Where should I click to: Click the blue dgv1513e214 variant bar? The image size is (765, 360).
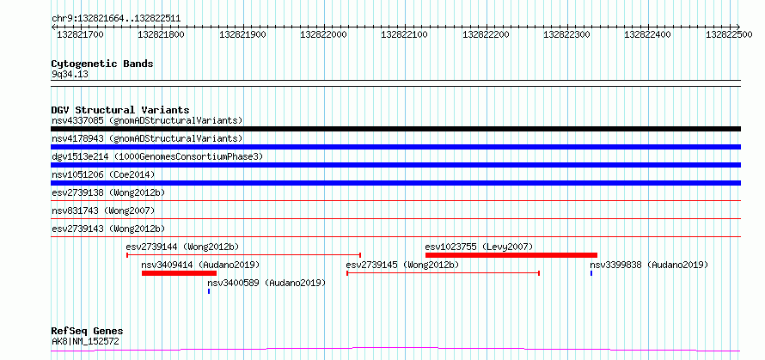tap(395, 165)
